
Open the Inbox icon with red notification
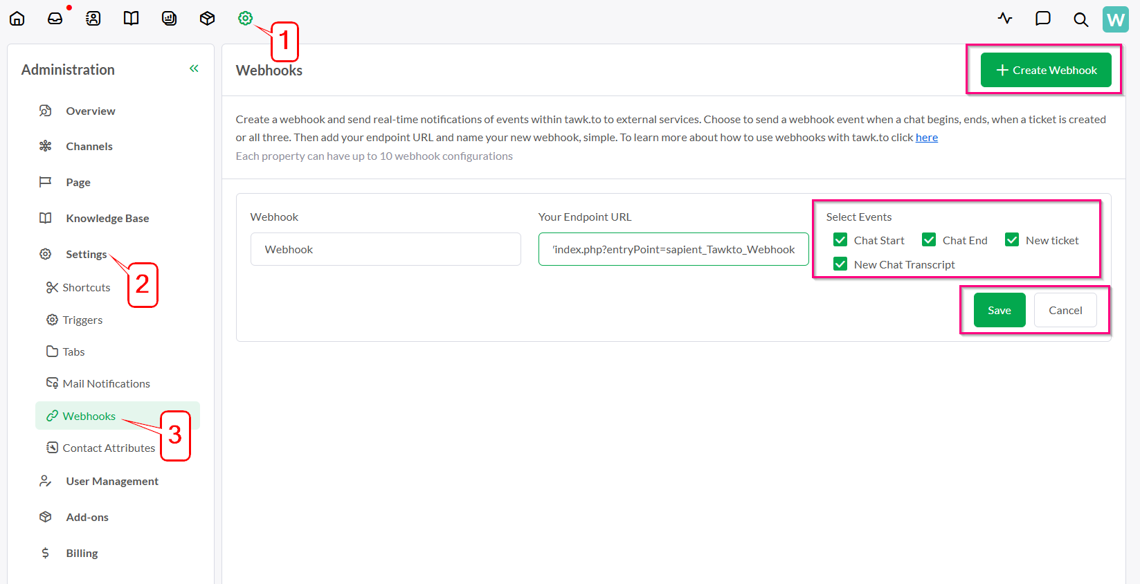[x=55, y=19]
